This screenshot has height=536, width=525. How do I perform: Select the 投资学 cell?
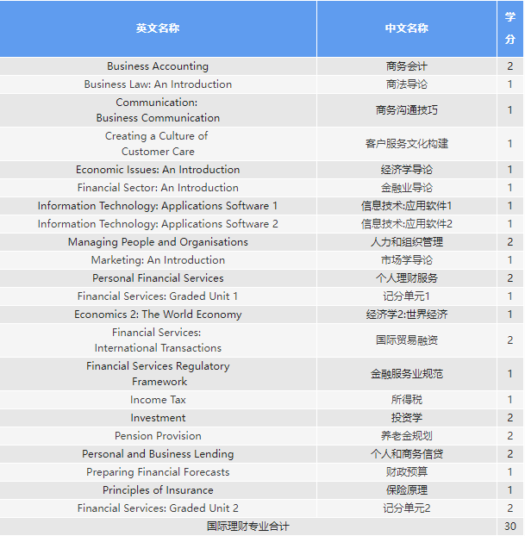407,418
